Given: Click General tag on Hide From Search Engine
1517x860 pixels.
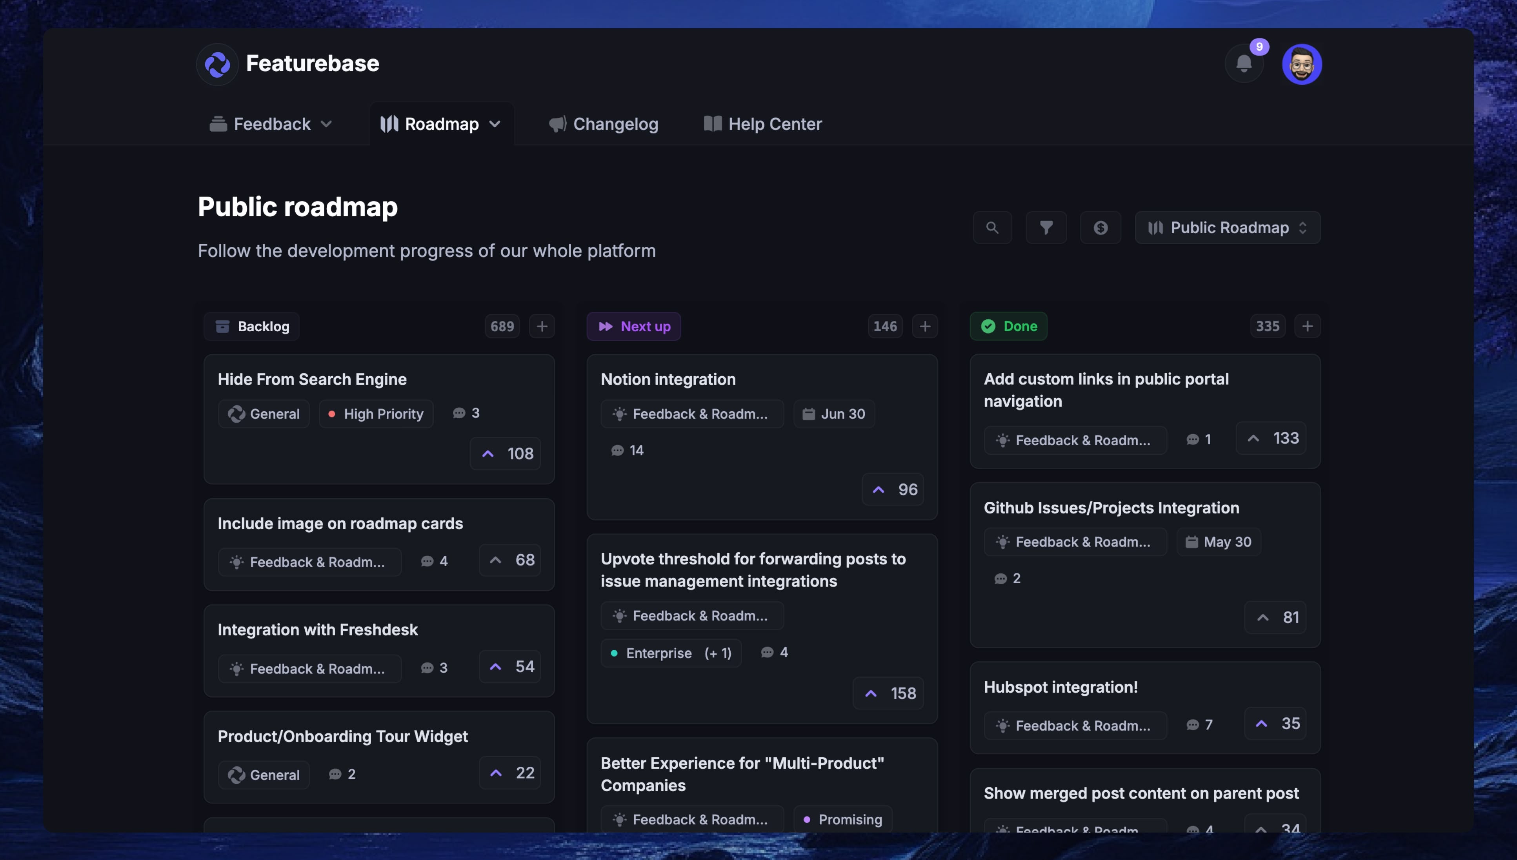Looking at the screenshot, I should (264, 414).
